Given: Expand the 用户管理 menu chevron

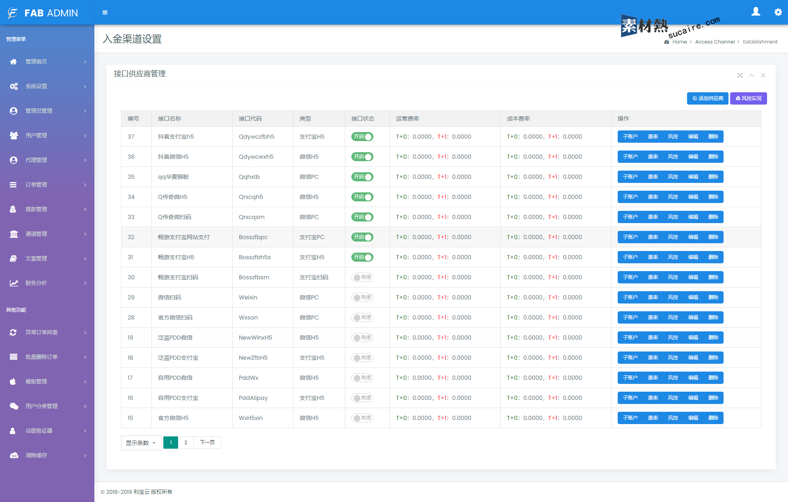Looking at the screenshot, I should [x=85, y=136].
